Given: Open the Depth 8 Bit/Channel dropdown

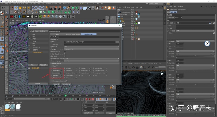Looking at the screenshot, I should tap(92, 49).
